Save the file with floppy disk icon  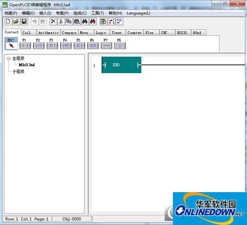[x=24, y=21]
